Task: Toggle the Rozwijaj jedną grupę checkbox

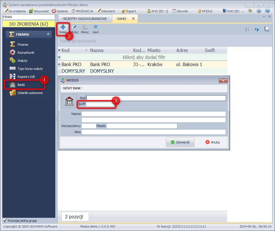Action: [5, 221]
